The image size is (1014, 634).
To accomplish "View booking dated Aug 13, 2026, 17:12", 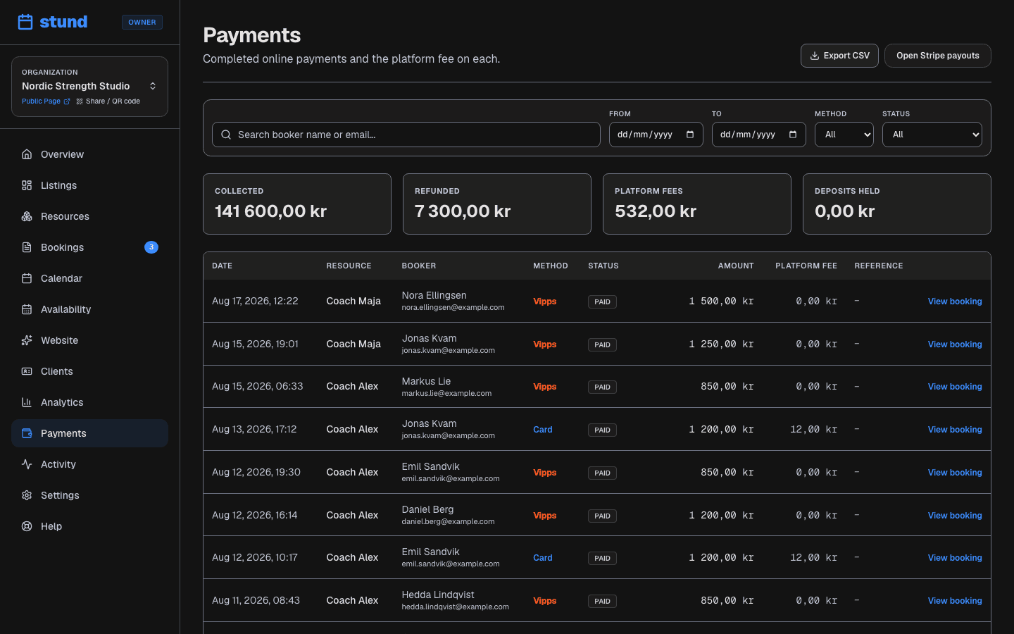I will (x=955, y=430).
